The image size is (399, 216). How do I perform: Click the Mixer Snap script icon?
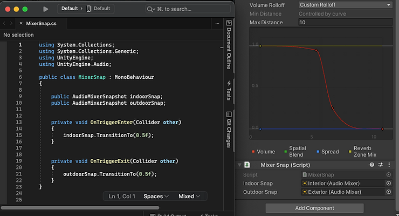click(247, 165)
